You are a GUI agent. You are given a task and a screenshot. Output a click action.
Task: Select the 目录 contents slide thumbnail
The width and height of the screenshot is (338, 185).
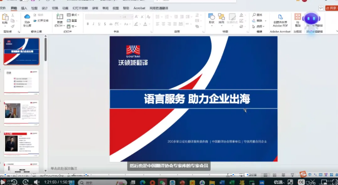pos(22,82)
